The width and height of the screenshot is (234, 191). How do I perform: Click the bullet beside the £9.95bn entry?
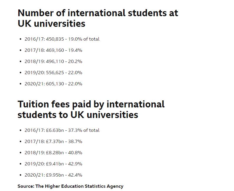tap(20, 175)
